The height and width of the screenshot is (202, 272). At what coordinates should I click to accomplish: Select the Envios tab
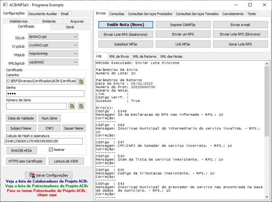[x=101, y=13]
